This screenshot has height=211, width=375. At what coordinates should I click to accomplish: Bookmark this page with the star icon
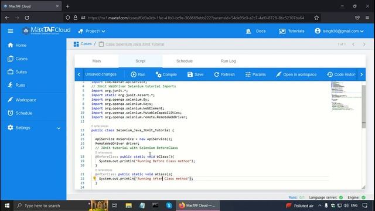[x=316, y=18]
